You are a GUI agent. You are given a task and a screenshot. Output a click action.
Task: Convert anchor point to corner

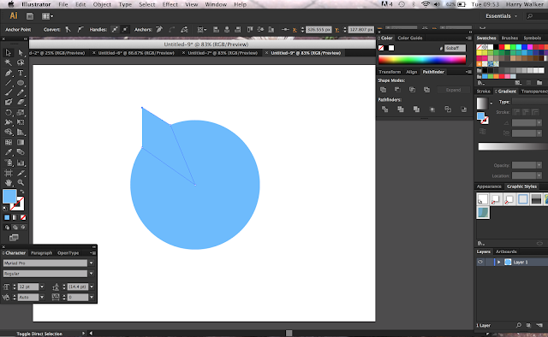coord(68,30)
